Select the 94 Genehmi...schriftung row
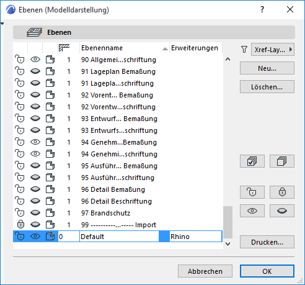 (118, 154)
